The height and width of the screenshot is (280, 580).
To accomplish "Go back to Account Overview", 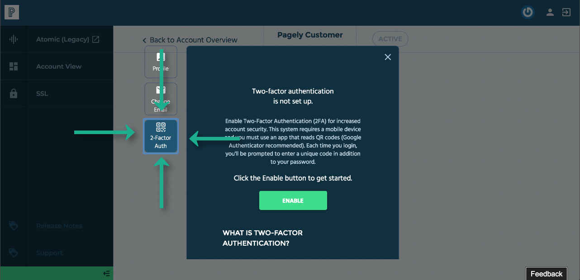I will pos(190,40).
